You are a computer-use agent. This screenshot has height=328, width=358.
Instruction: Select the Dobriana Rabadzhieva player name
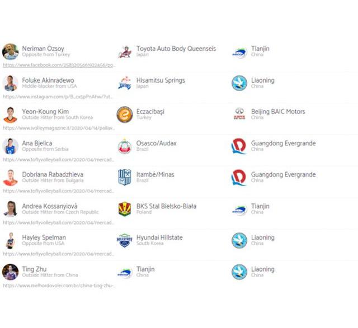click(x=53, y=174)
